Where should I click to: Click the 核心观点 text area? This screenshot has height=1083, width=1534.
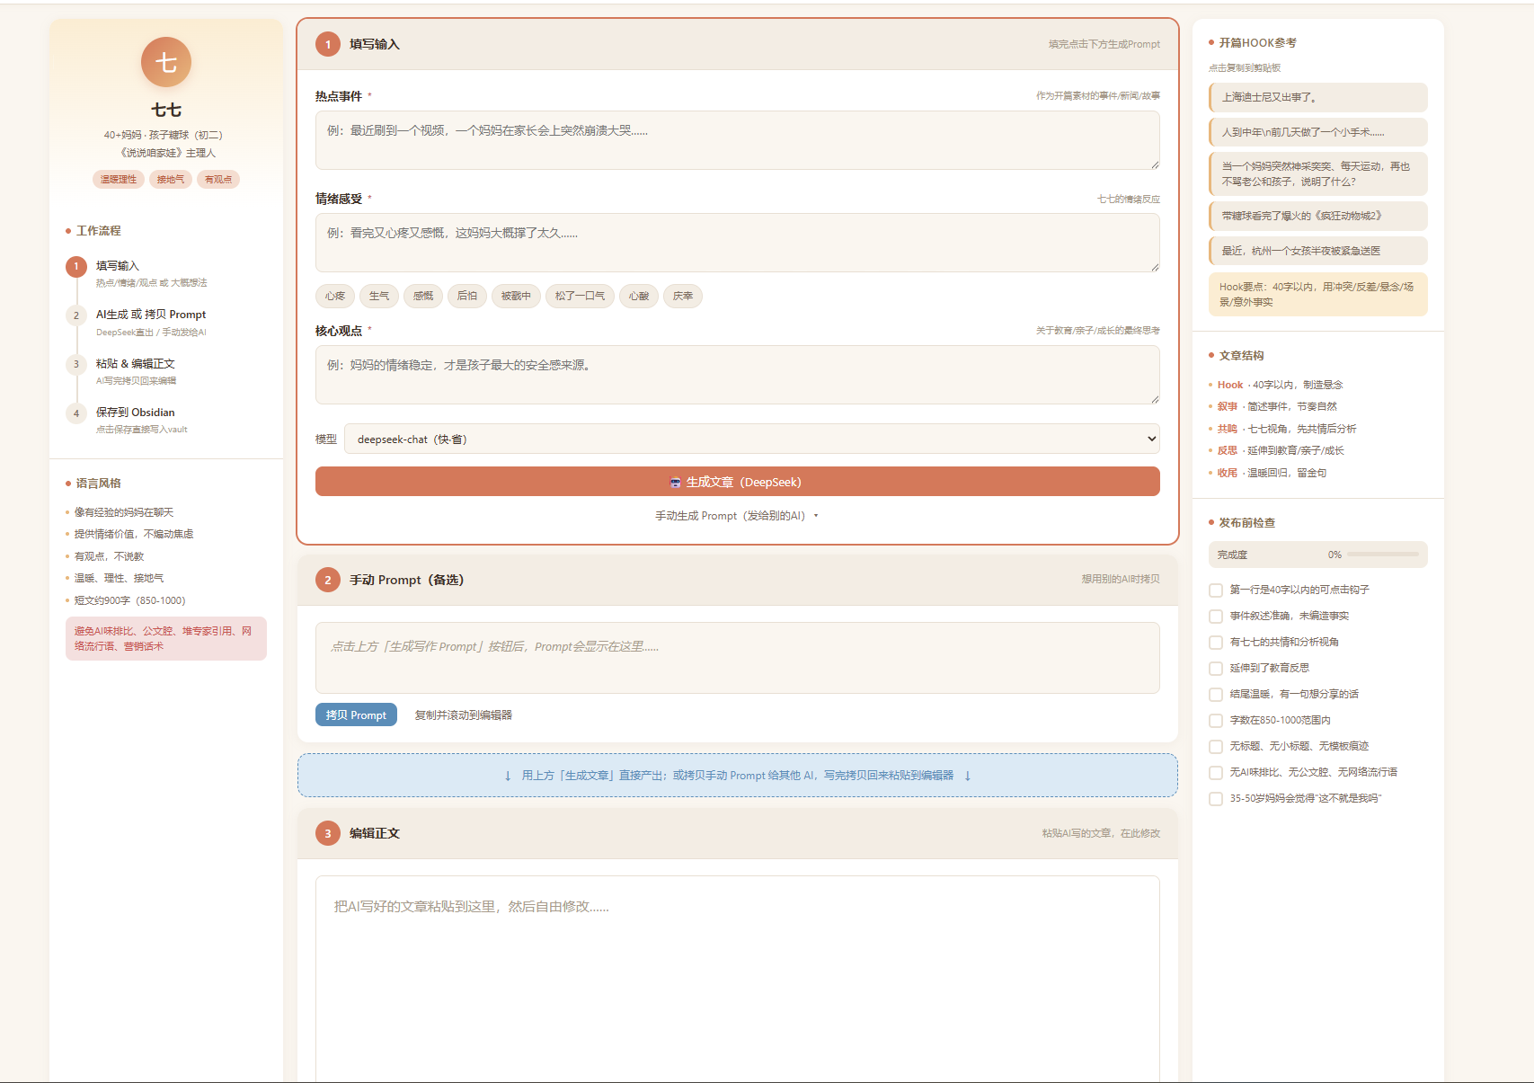pyautogui.click(x=737, y=375)
